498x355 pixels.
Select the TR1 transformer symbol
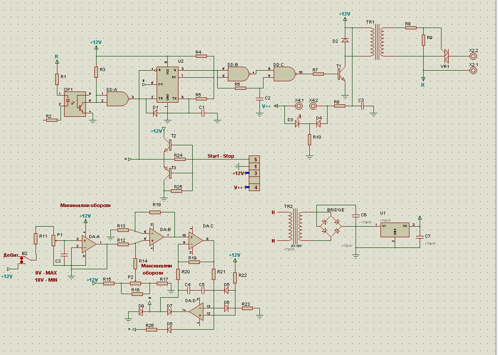coord(377,42)
